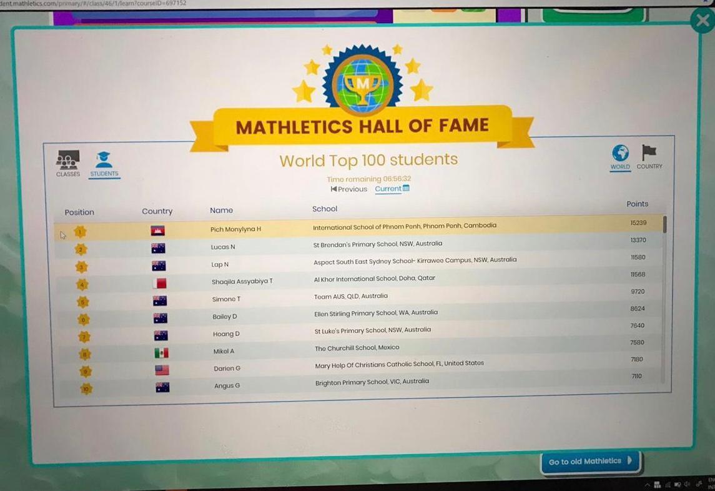Click the Country column header
Screen dimensions: 715x491
click(x=157, y=211)
